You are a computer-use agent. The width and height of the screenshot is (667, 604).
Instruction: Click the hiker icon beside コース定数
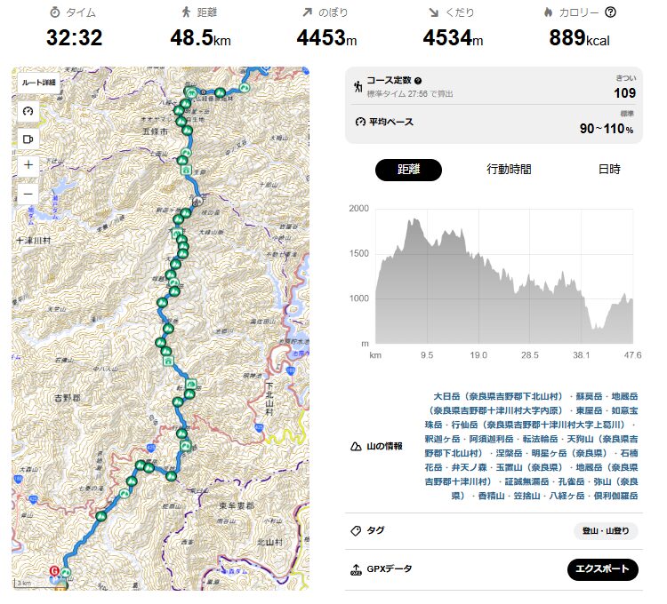tap(357, 86)
